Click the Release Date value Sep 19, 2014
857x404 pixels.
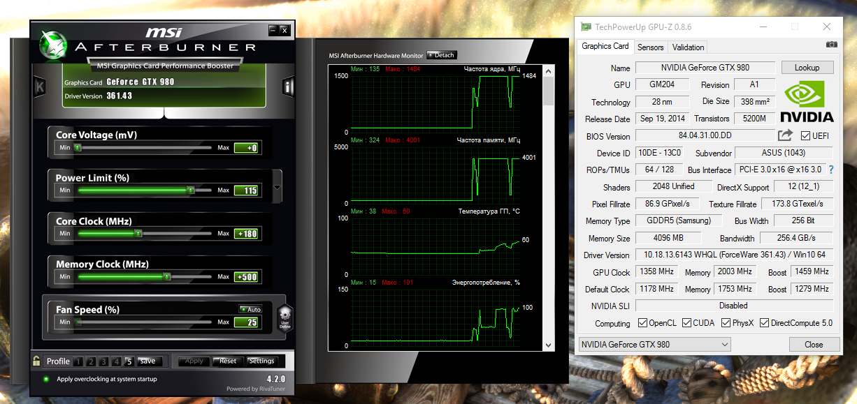[661, 119]
